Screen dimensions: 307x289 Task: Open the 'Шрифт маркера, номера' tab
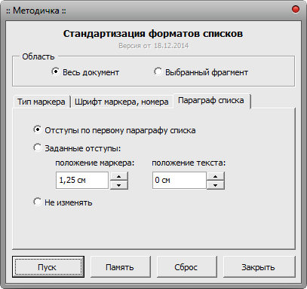(x=121, y=102)
